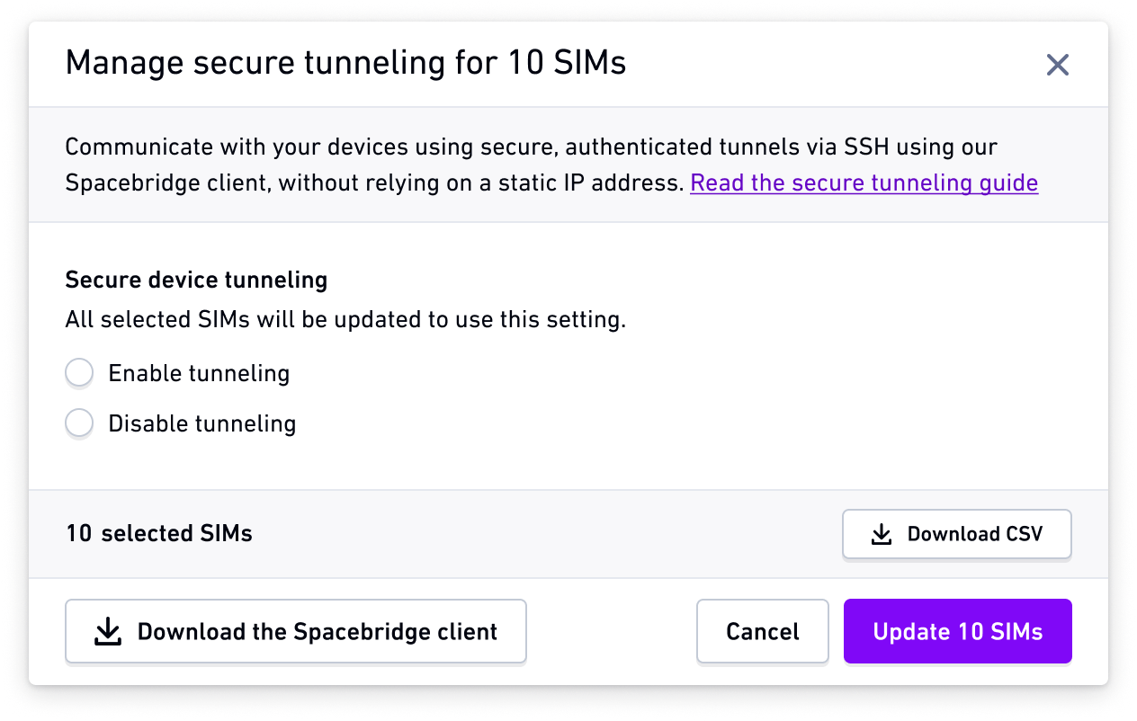This screenshot has height=721, width=1137.
Task: Click the text All selected SIMs will be updated
Action: pyautogui.click(x=345, y=320)
